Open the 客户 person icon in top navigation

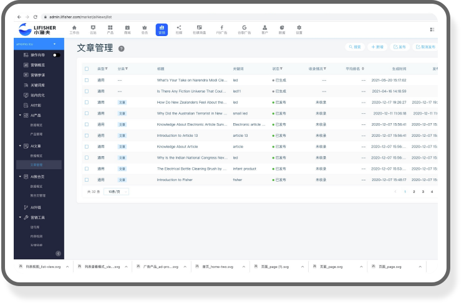(264, 29)
